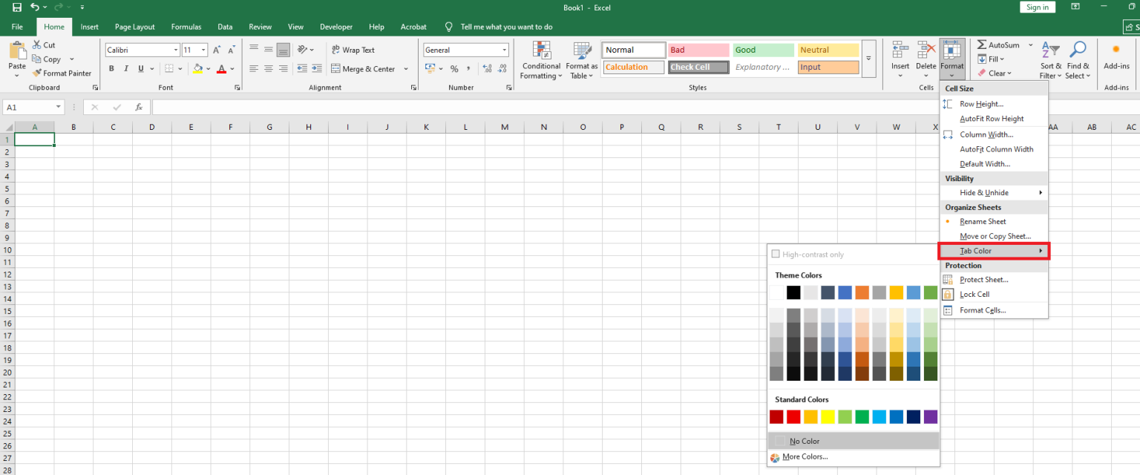The height and width of the screenshot is (475, 1140).
Task: Open Conditional Formatting menu
Action: pyautogui.click(x=541, y=61)
